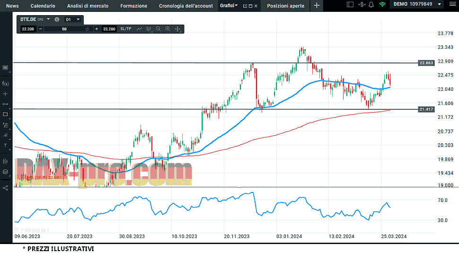459x253 pixels.
Task: Click the 22.200 sell price button
Action: [x=28, y=29]
